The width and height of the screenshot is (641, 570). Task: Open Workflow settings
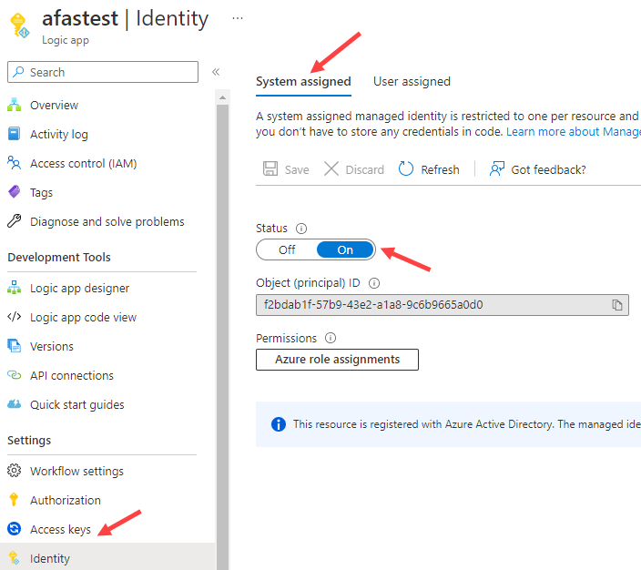(76, 471)
